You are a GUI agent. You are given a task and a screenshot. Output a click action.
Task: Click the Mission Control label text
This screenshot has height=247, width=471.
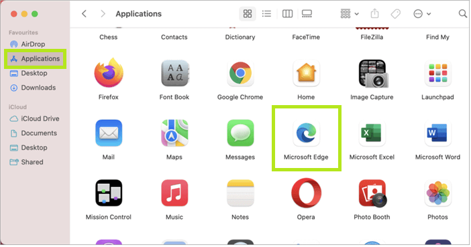click(109, 217)
